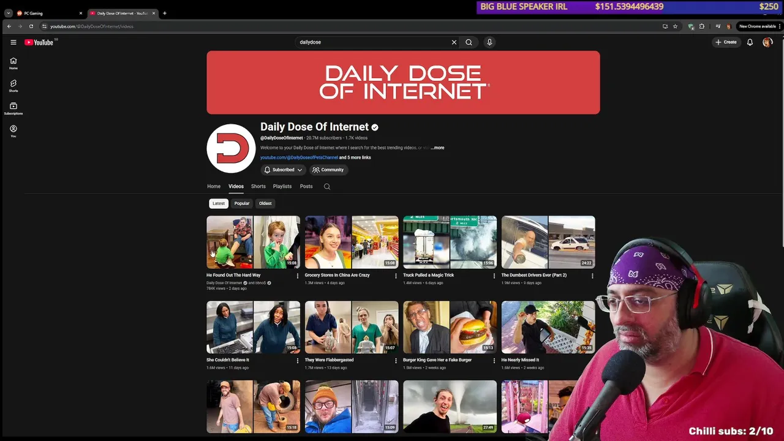Switch to the PC Gaming browser tab

[49, 13]
